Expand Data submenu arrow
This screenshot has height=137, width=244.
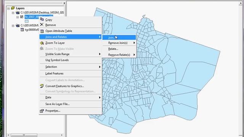[100, 97]
